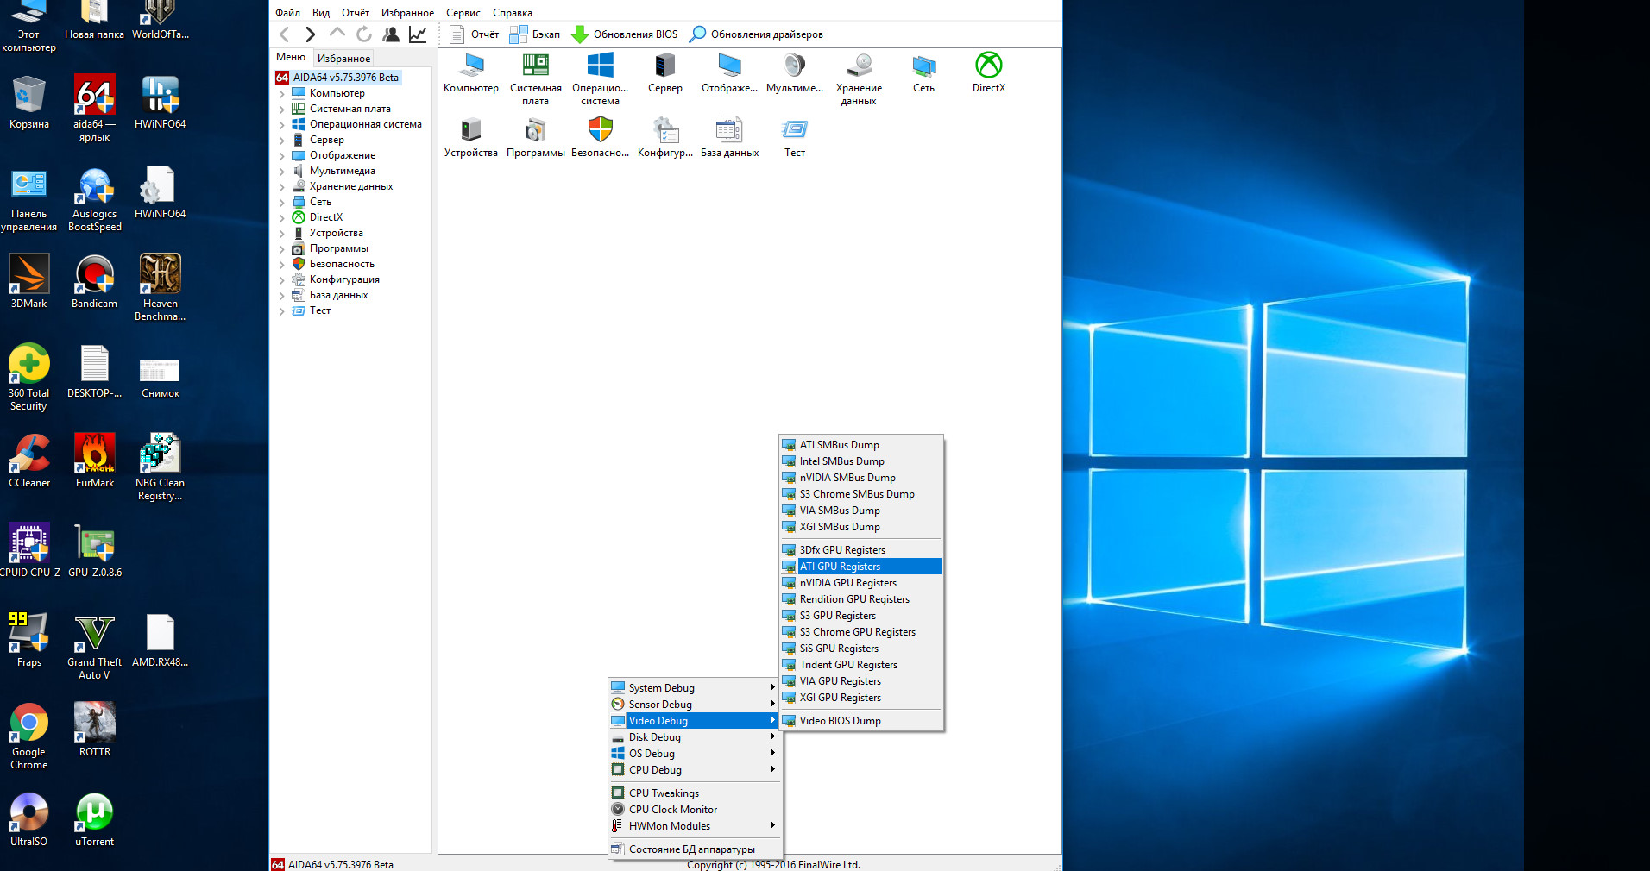This screenshot has height=871, width=1650.
Task: Select the FurMark desktop shortcut
Action: pos(95,461)
